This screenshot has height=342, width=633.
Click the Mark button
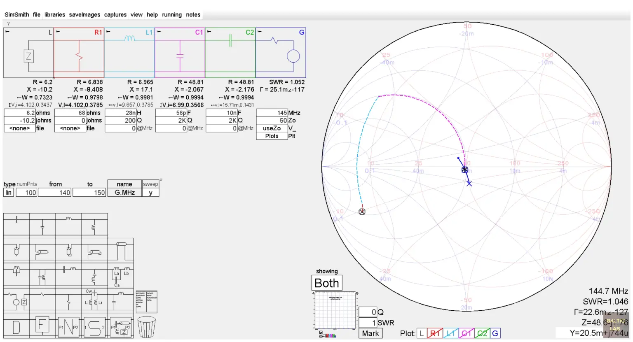pos(370,333)
